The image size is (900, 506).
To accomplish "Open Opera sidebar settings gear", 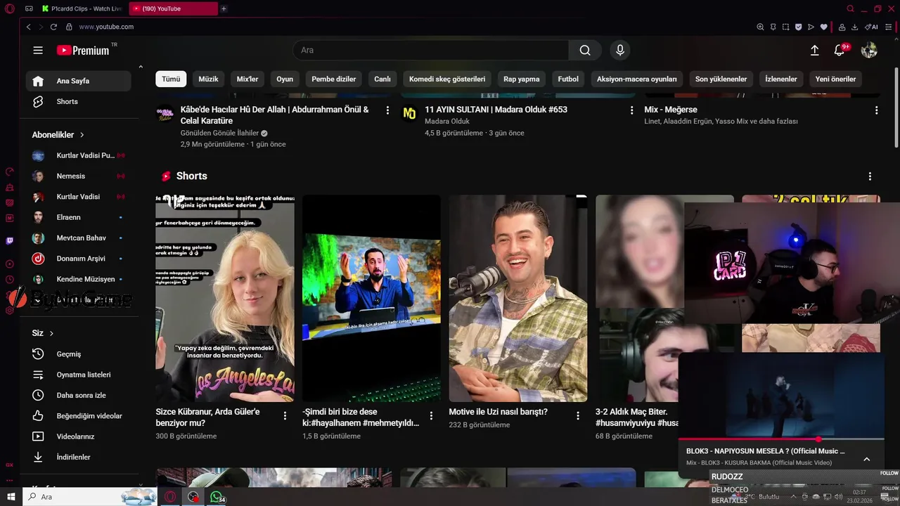I will [9, 310].
